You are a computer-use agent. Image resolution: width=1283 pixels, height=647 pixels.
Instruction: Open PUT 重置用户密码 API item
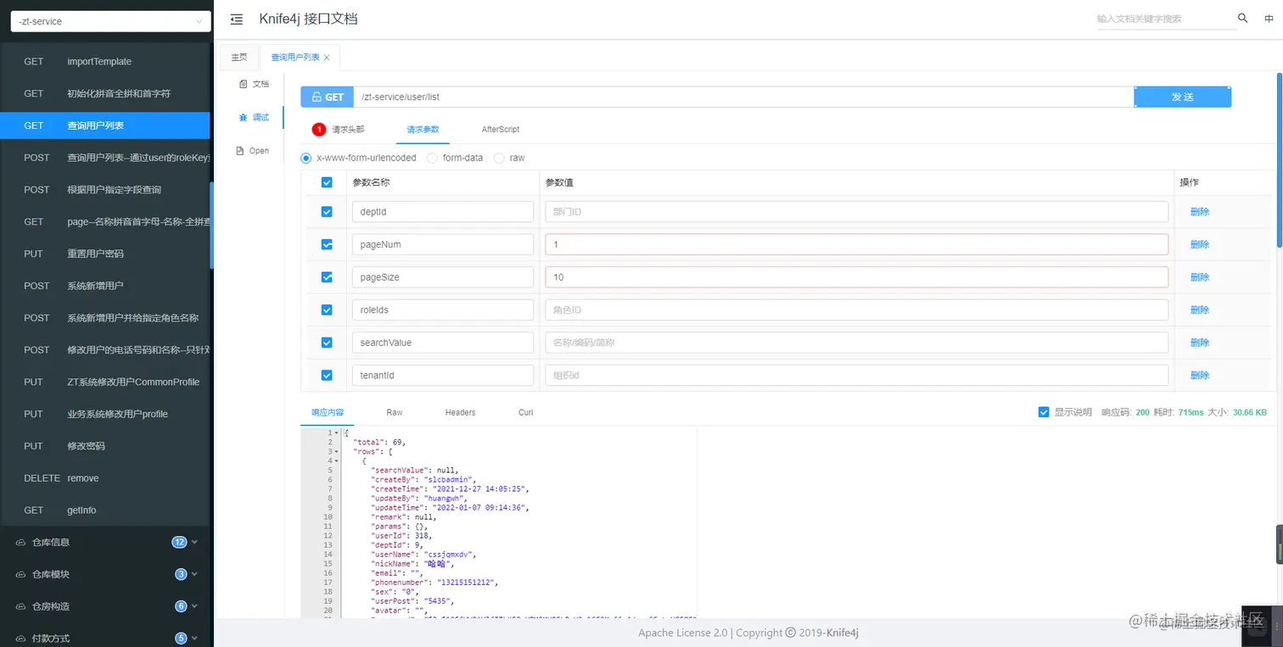tap(105, 254)
